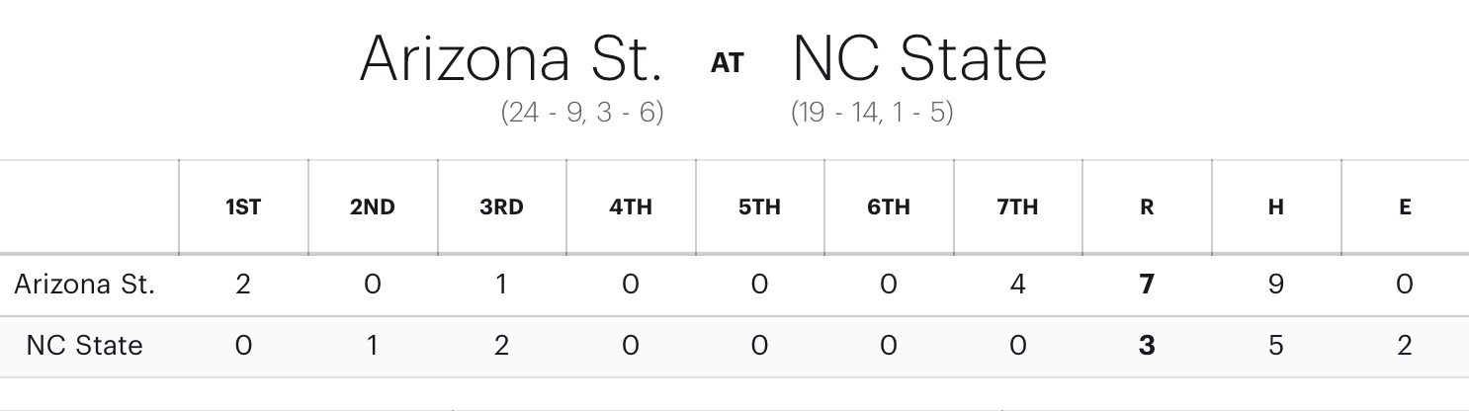Select the 2ND inning column header
1469x411 pixels.
click(373, 207)
